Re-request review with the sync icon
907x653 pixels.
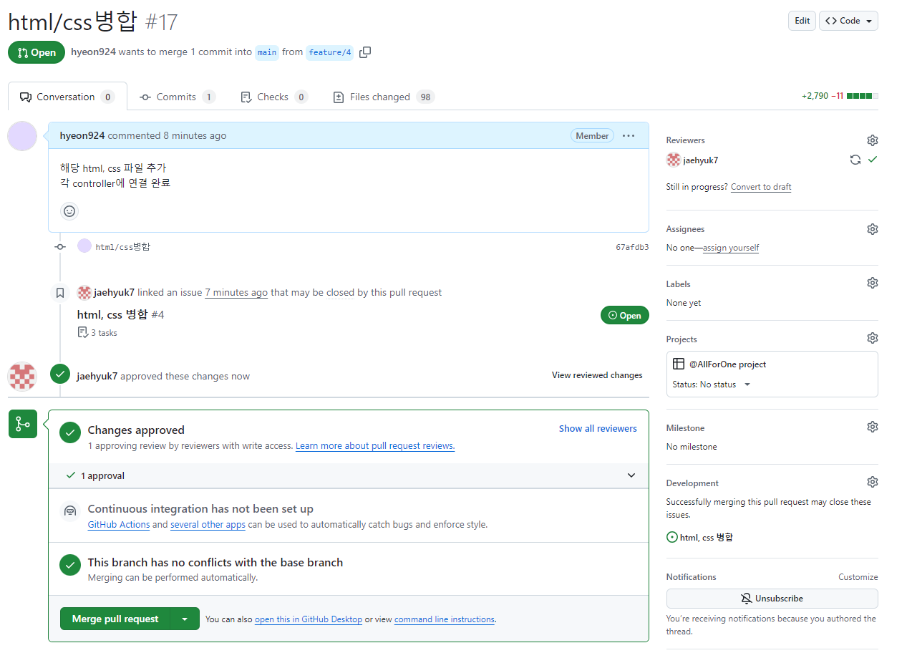coord(855,160)
